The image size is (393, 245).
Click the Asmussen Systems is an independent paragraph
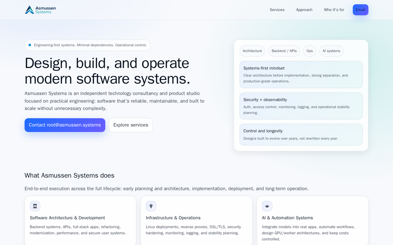115,101
